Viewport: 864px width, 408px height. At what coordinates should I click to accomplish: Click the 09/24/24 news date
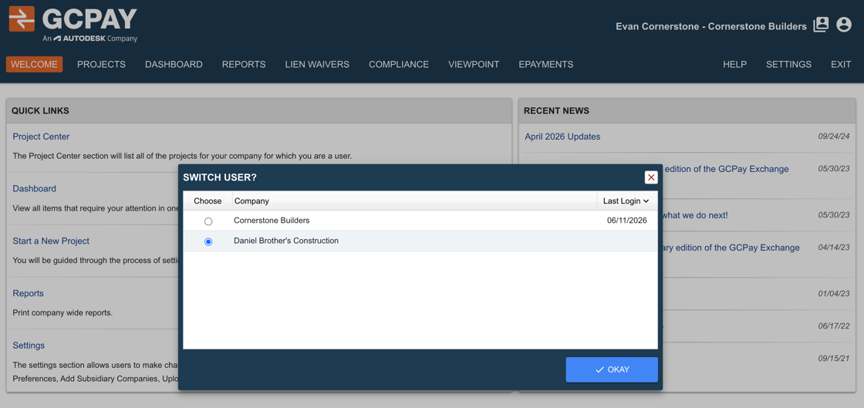tap(834, 137)
